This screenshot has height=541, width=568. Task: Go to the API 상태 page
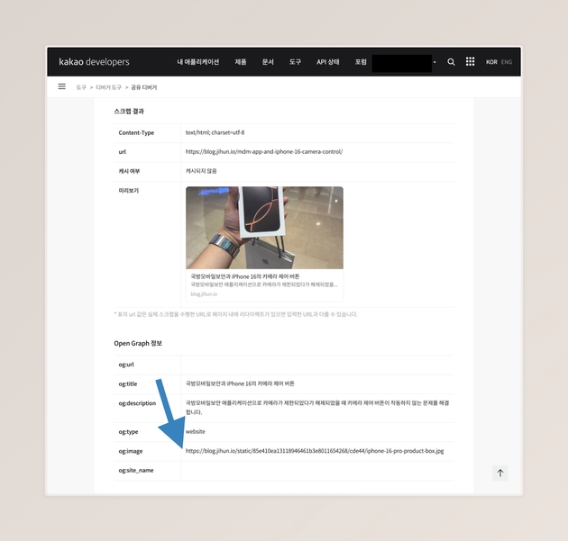(328, 62)
